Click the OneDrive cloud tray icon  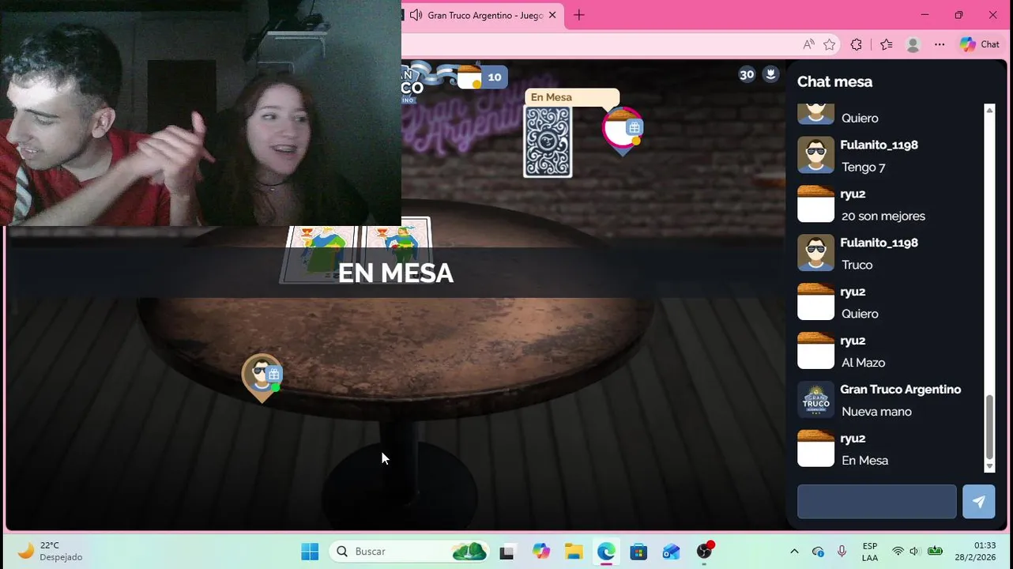point(818,552)
